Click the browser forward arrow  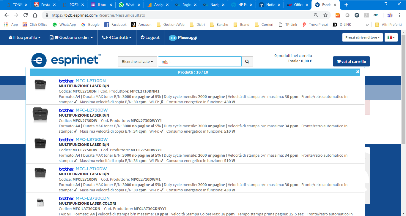pos(16,15)
